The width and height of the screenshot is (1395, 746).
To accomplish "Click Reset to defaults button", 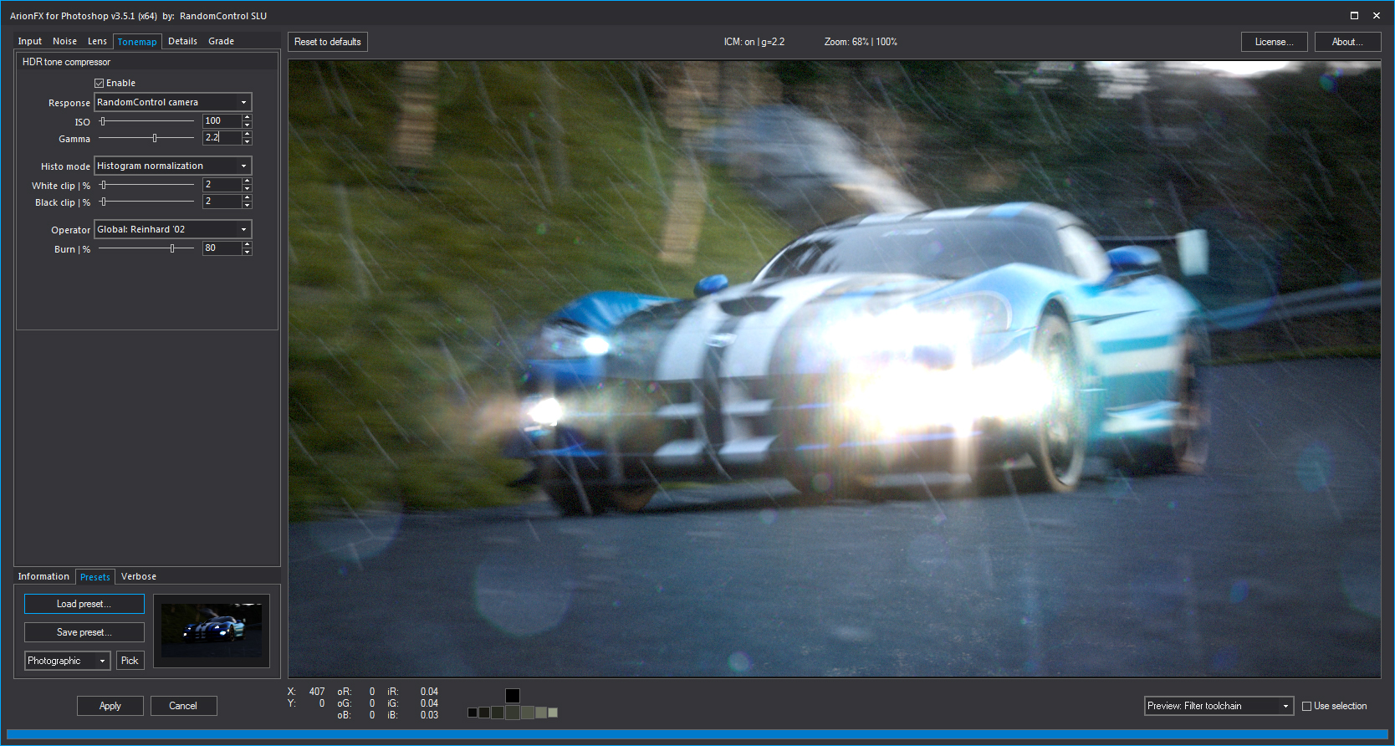I will [328, 42].
